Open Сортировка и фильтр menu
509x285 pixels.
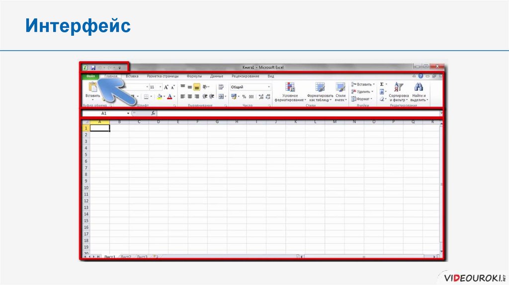[x=399, y=92]
